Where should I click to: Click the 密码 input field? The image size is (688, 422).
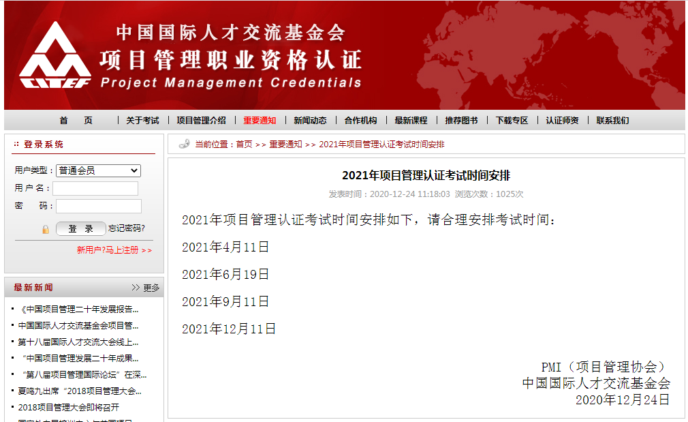(x=99, y=206)
